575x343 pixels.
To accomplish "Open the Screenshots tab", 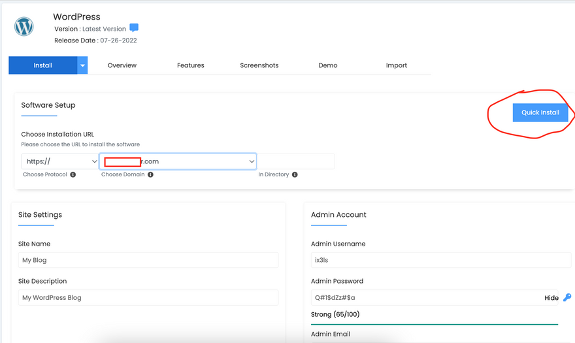I will 259,65.
